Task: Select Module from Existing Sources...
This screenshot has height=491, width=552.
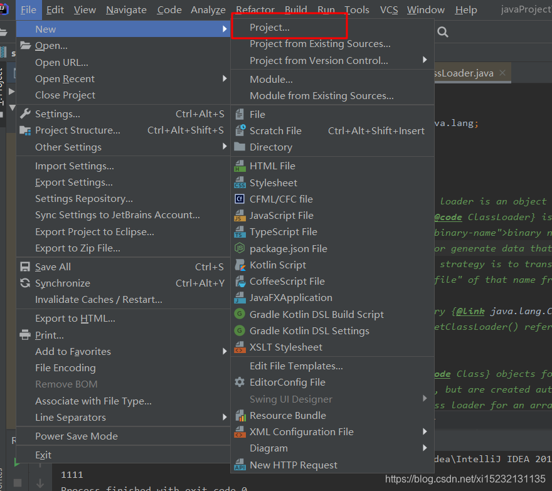Action: [332, 96]
